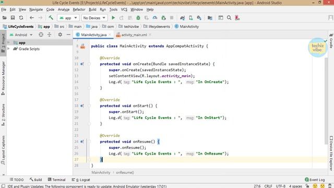The width and height of the screenshot is (334, 188).
Task: Click the 27:6 line position indicator
Action: coord(257,186)
